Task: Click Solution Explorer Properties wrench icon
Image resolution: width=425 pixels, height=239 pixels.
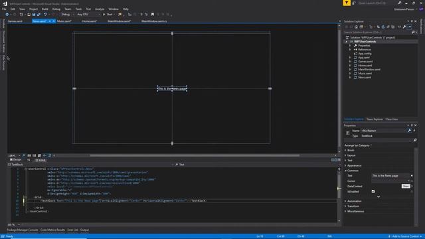Action: point(404,27)
